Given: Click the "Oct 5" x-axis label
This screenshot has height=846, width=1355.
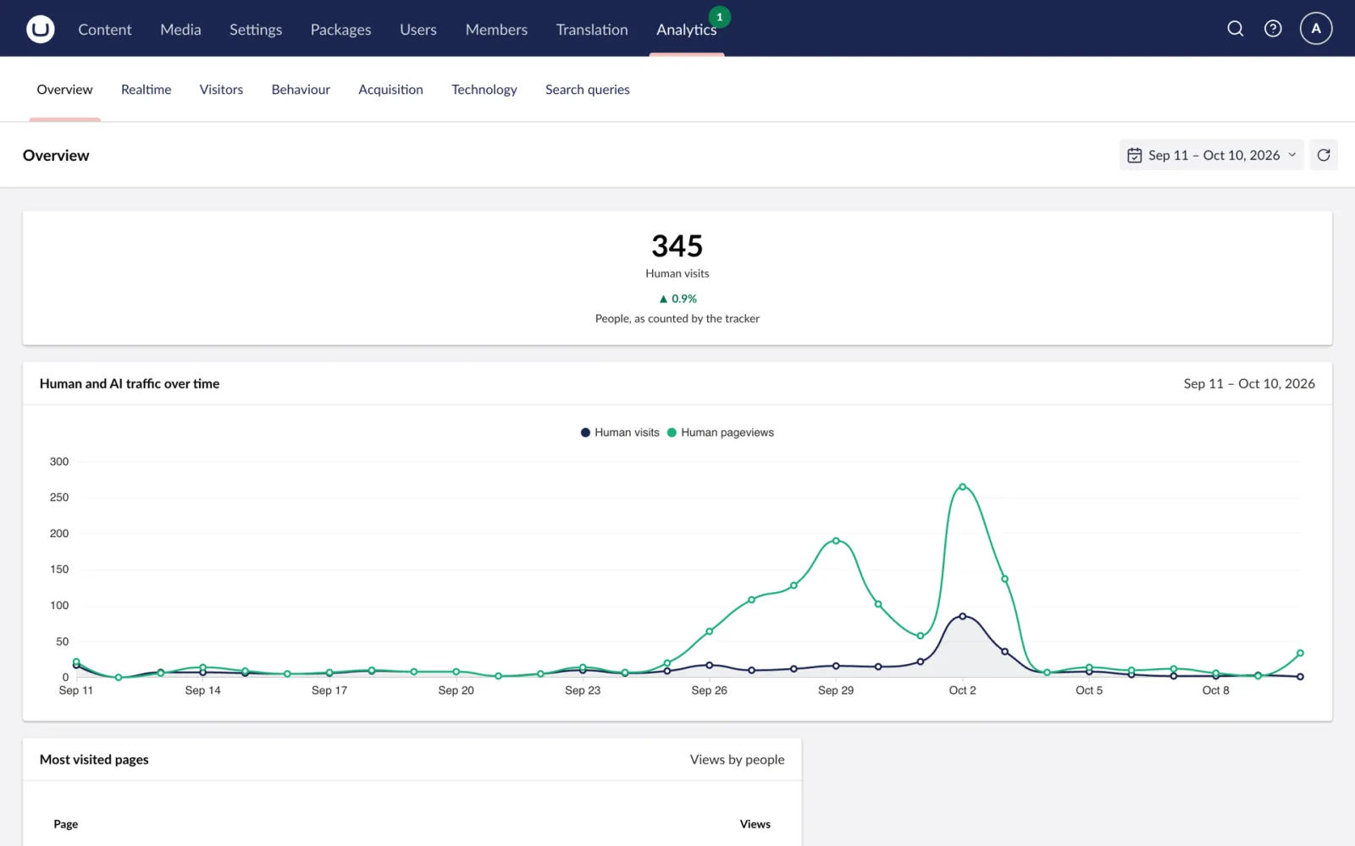Looking at the screenshot, I should 1089,690.
